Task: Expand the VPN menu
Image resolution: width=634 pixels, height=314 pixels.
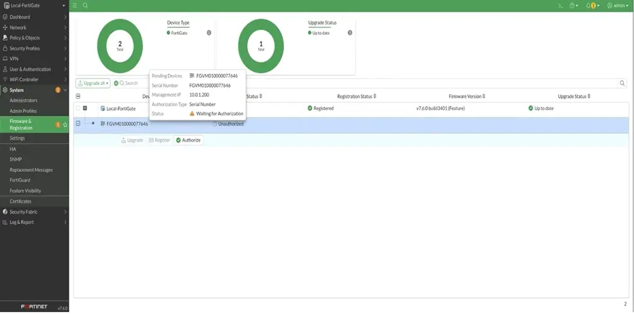Action: [x=34, y=59]
